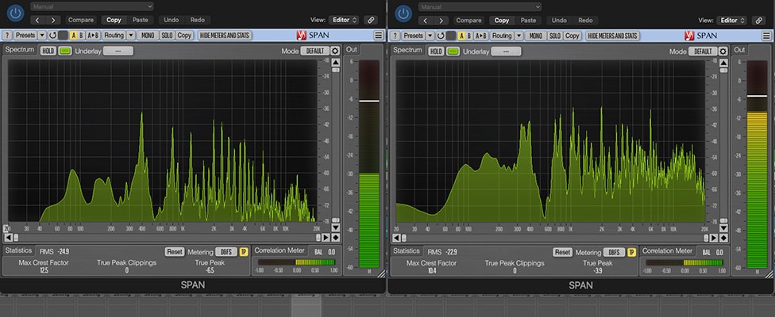Open the hamburger menu in left SPAN
Image resolution: width=775 pixels, height=317 pixels.
tap(379, 36)
